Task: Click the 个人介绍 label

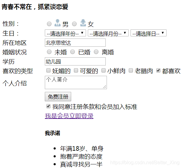Action: 15,83
